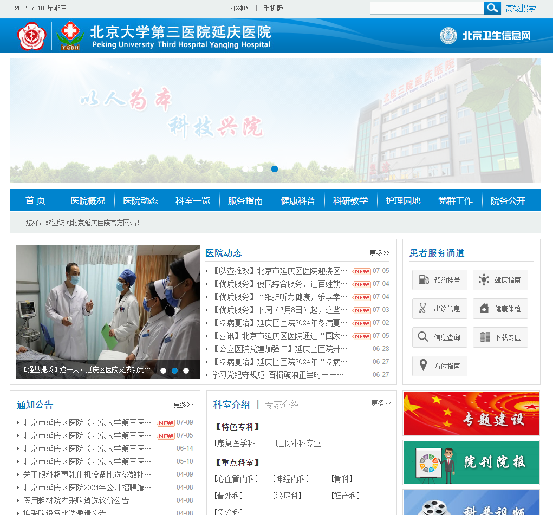Open 北京市延庆区医院2024年公开招聘 notice

pos(87,487)
